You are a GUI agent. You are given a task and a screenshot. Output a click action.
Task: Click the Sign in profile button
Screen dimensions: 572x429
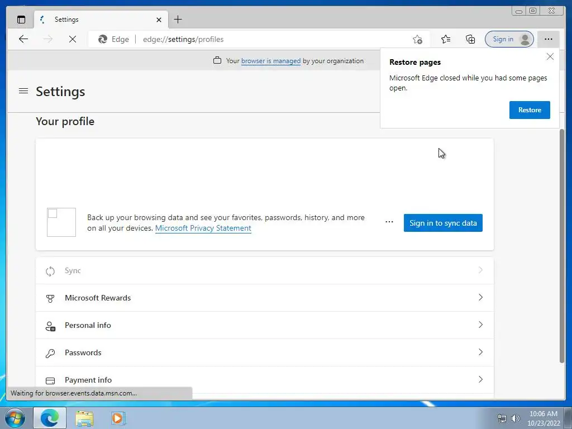click(509, 39)
